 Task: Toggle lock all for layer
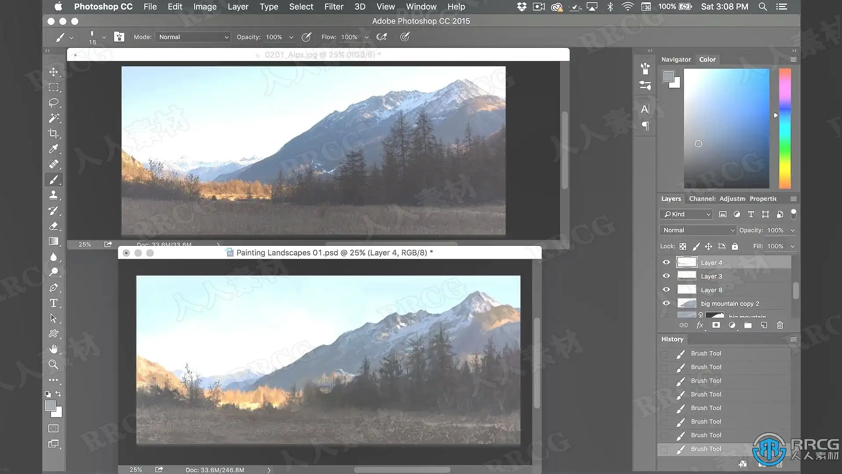tap(735, 246)
